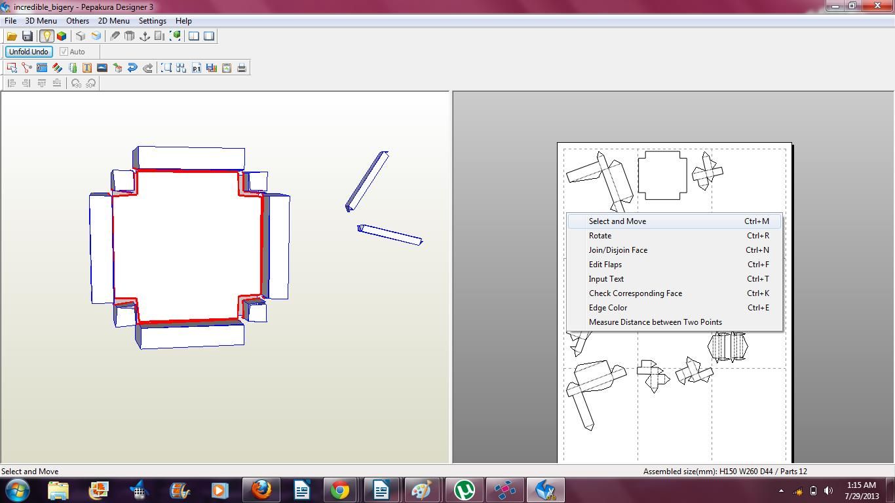The image size is (895, 503).
Task: Select Edit Flaps in the context menu
Action: [605, 264]
